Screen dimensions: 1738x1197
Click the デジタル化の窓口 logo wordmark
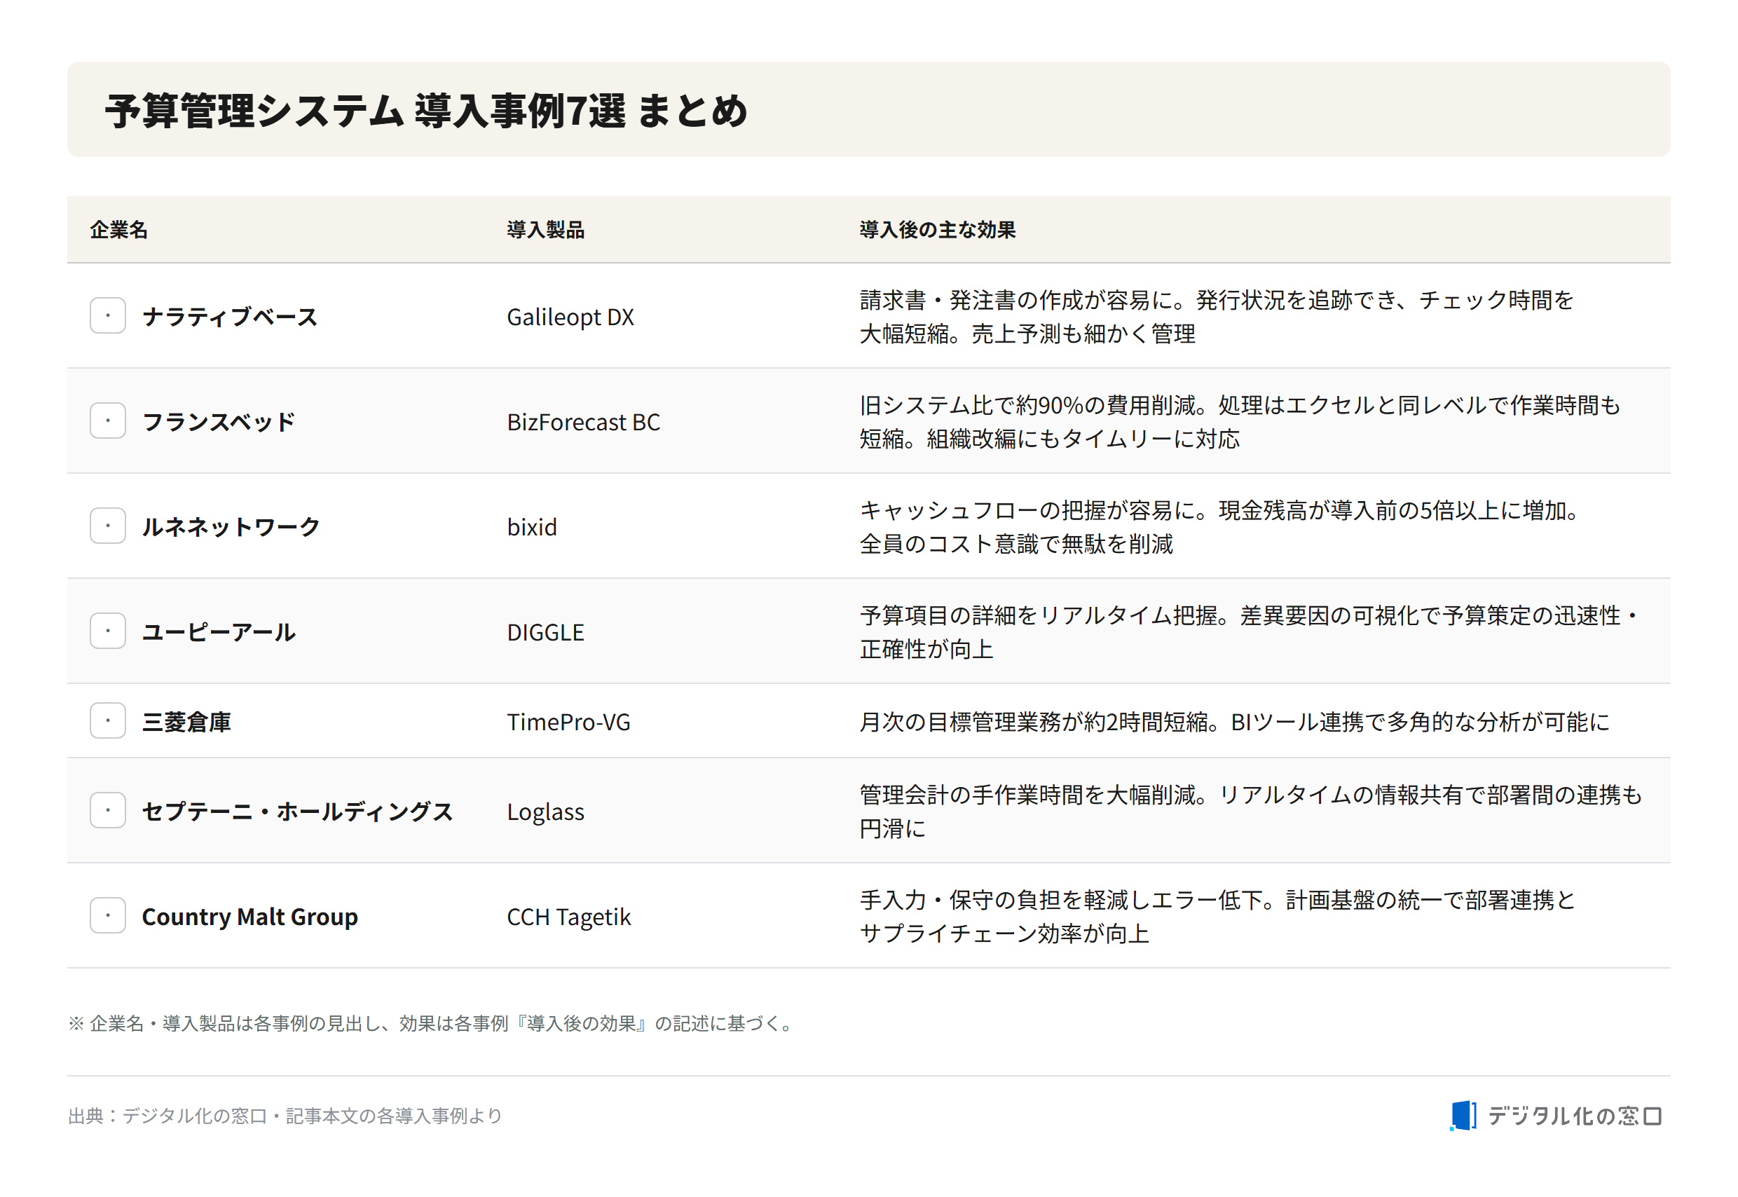(x=1575, y=1116)
